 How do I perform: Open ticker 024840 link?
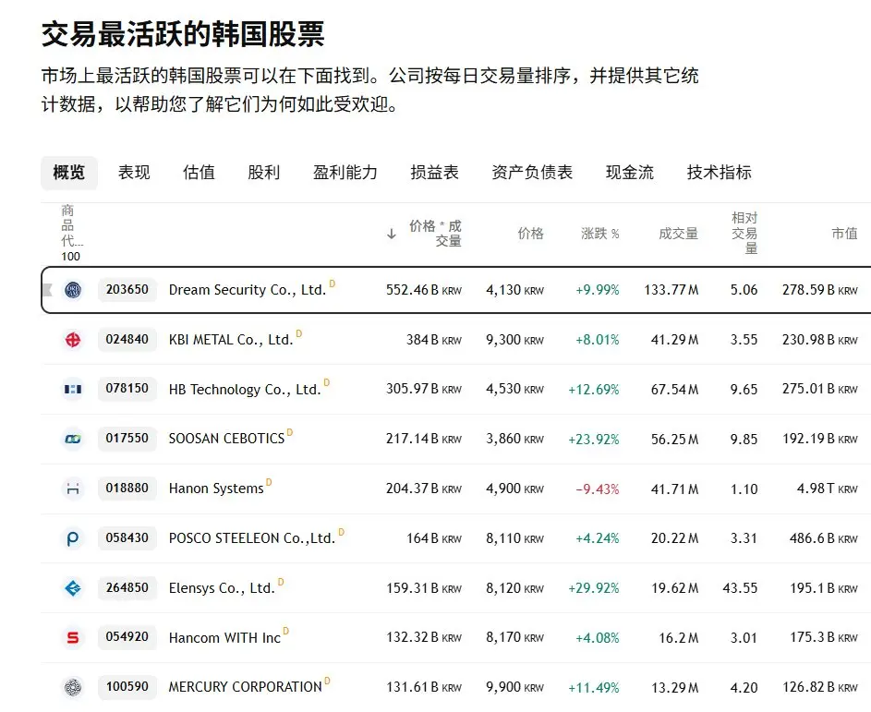point(127,339)
